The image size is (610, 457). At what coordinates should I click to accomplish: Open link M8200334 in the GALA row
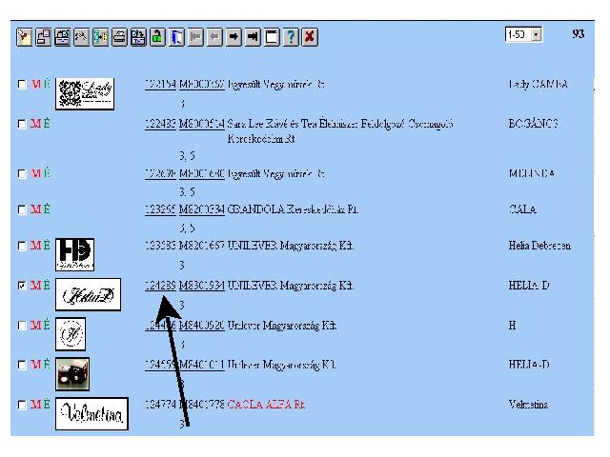[x=201, y=209]
